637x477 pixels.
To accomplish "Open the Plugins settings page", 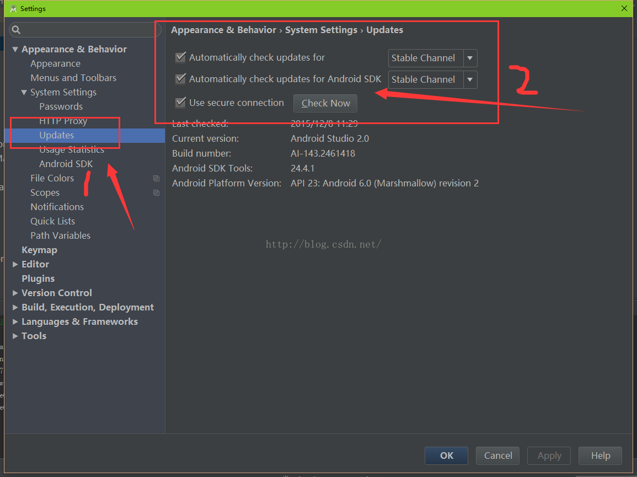I will tap(38, 278).
